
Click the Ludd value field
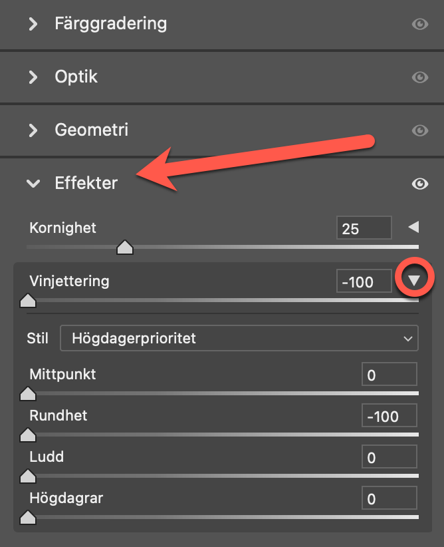(x=389, y=458)
